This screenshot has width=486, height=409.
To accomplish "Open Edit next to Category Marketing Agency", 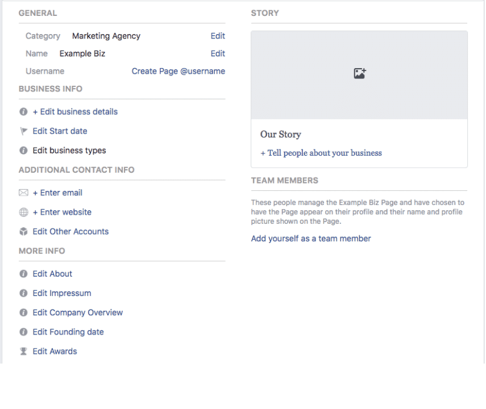I will pyautogui.click(x=218, y=36).
